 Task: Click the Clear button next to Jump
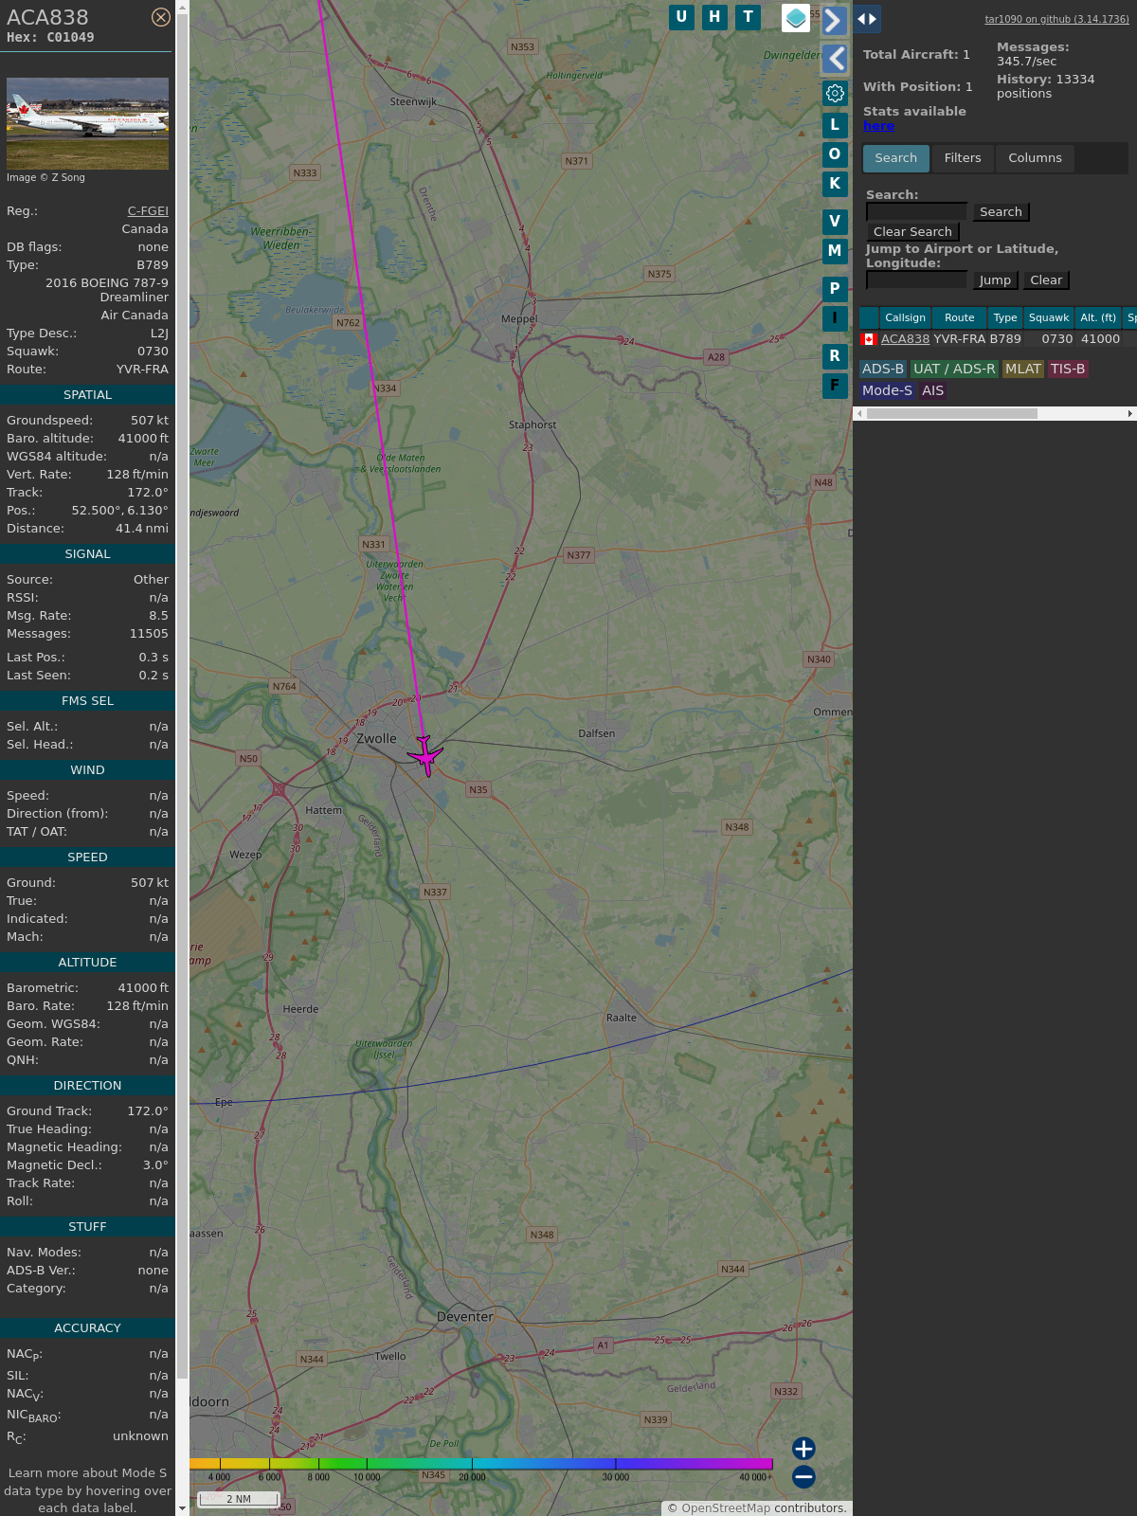(1046, 280)
